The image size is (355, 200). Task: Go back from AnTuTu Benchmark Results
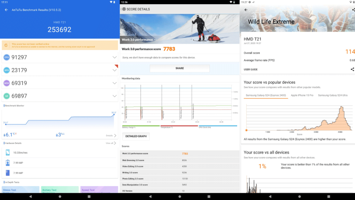[6, 10]
